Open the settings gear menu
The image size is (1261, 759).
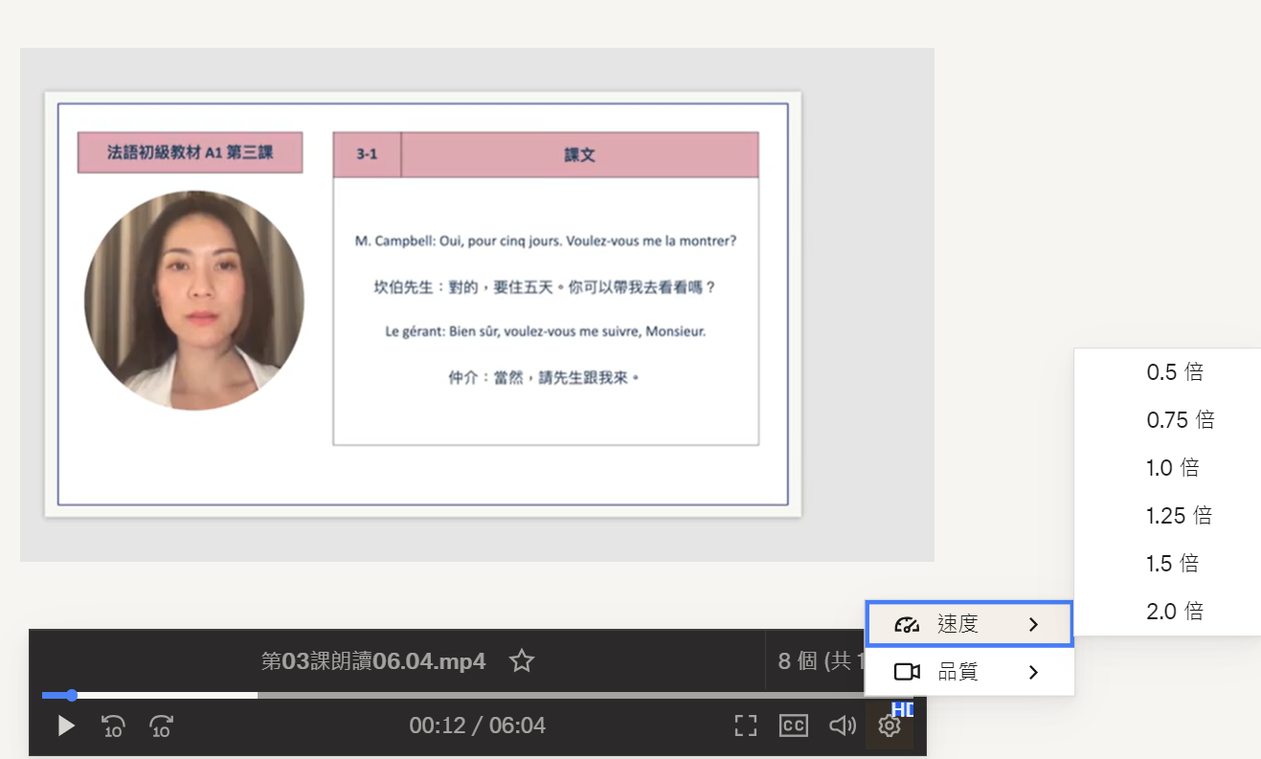point(889,726)
